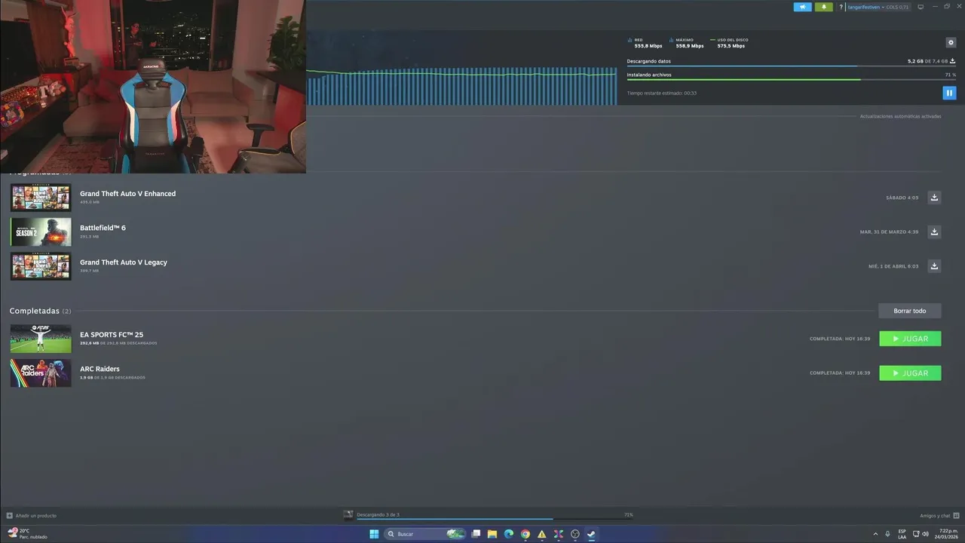Open the OBS Studio taskbar icon
The width and height of the screenshot is (965, 543).
[575, 534]
